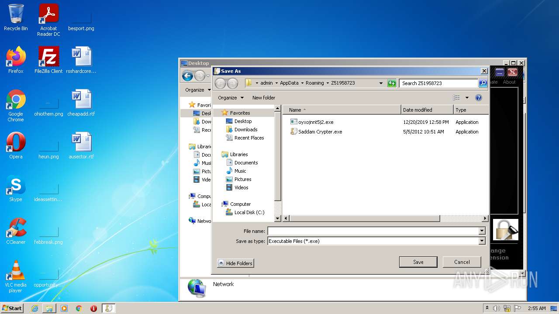Viewport: 559px width, 314px height.
Task: Click the Save button
Action: point(418,262)
